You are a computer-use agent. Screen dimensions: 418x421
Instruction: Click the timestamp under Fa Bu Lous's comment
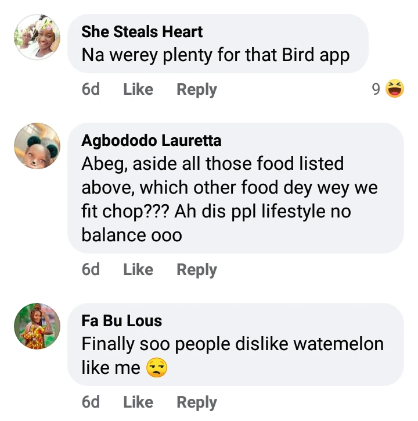[91, 402]
